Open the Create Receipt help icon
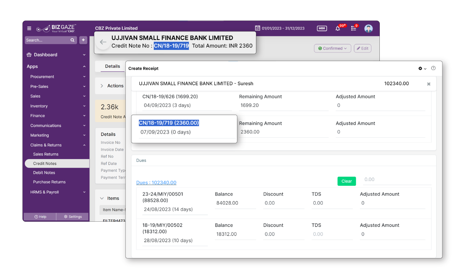Image resolution: width=465 pixels, height=279 pixels. [433, 68]
